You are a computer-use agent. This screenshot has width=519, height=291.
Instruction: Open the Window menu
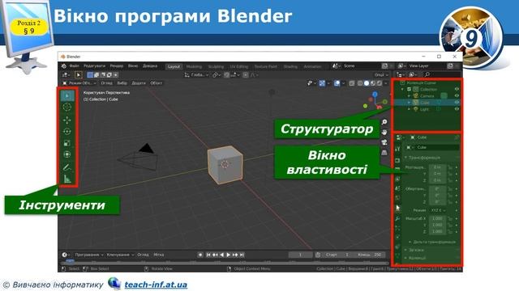point(133,66)
